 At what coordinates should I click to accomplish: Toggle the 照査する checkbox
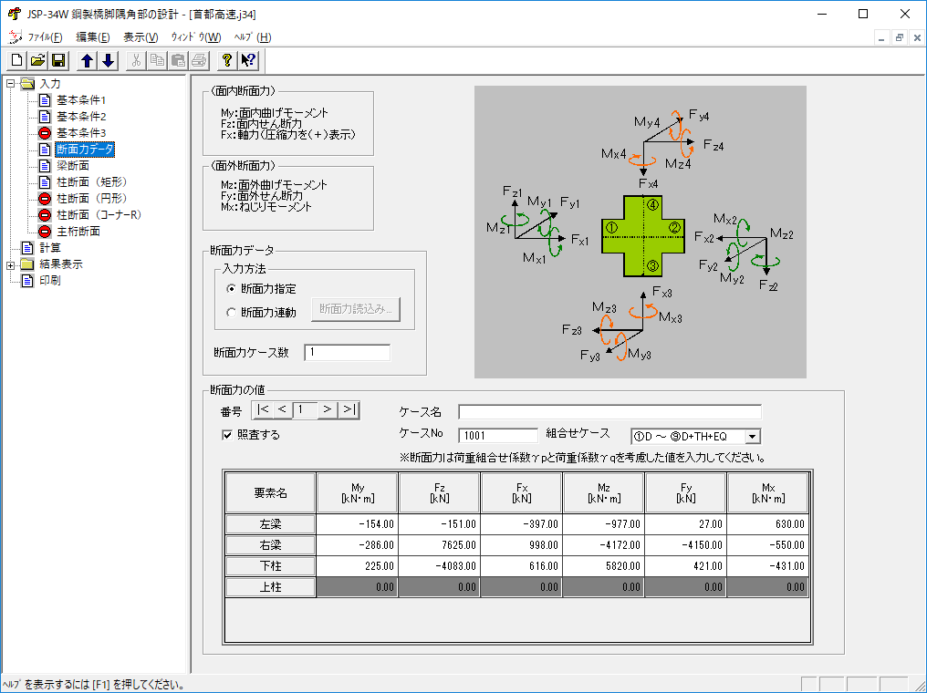tap(227, 435)
